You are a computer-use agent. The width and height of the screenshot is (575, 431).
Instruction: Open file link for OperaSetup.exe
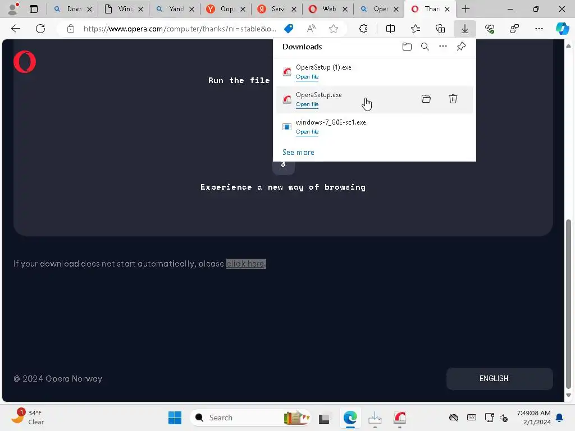tap(307, 104)
